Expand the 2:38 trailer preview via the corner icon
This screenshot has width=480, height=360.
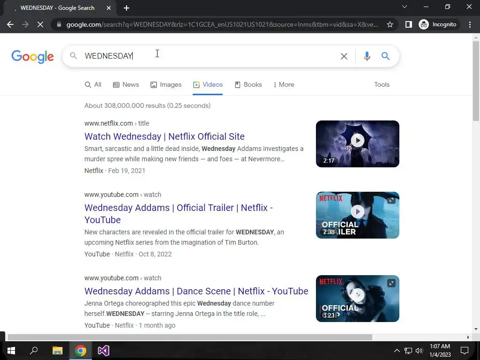tap(391, 200)
